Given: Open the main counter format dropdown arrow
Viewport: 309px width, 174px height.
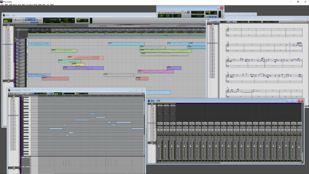Looking at the screenshot, I should (x=57, y=19).
